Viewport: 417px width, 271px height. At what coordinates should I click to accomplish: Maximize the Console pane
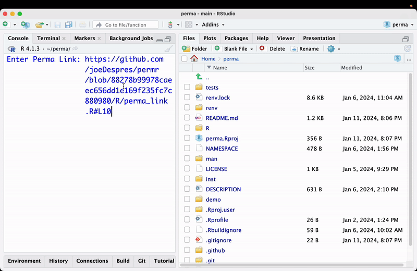click(x=168, y=40)
